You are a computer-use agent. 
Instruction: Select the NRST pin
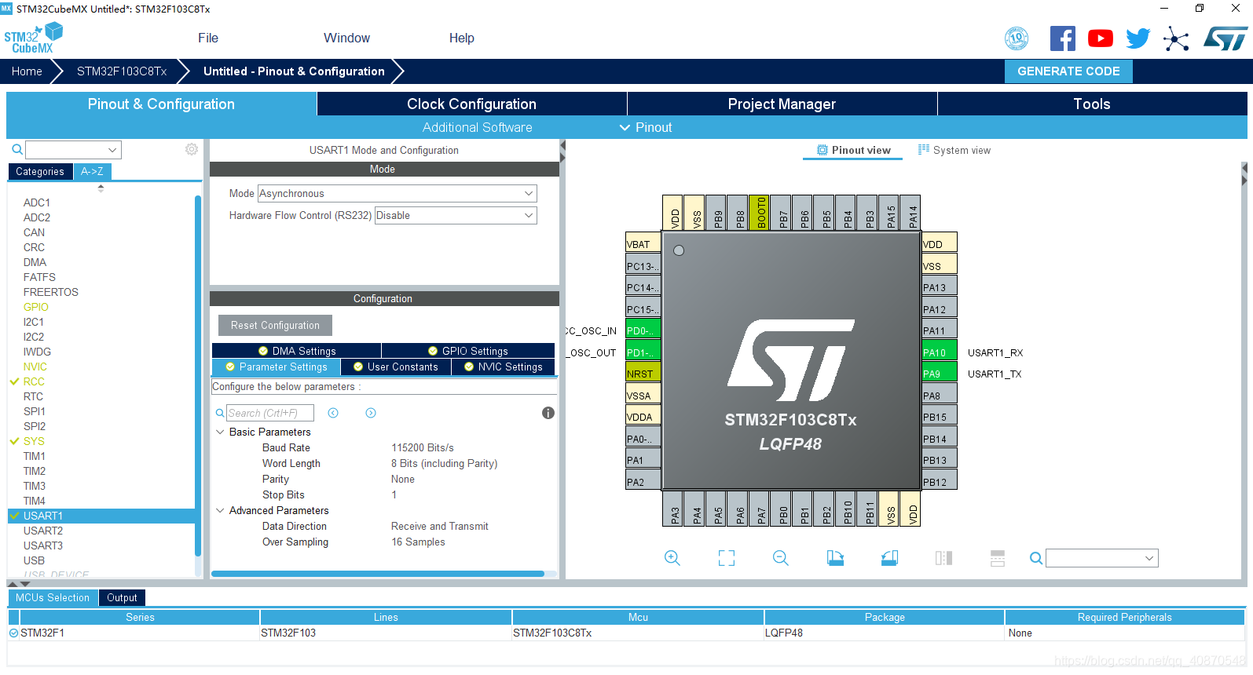coord(643,374)
